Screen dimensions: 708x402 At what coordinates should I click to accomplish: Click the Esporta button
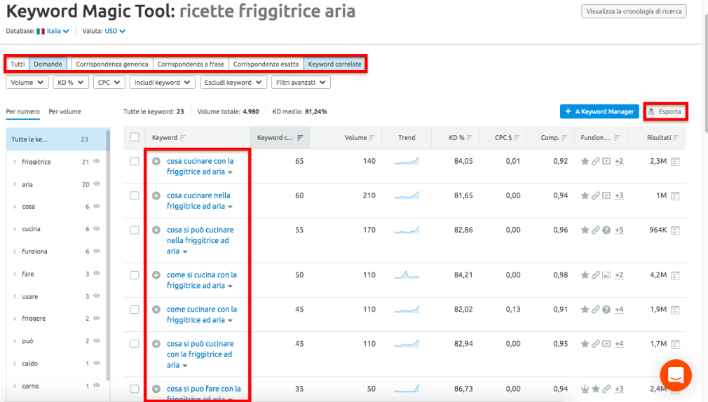coord(665,111)
